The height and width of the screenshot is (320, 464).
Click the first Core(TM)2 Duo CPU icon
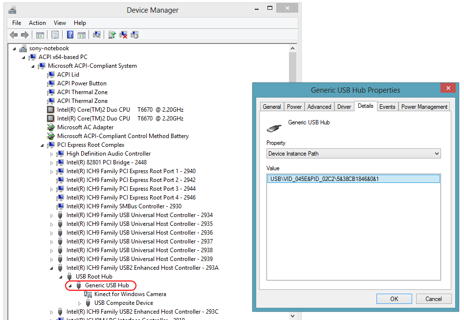pos(51,110)
